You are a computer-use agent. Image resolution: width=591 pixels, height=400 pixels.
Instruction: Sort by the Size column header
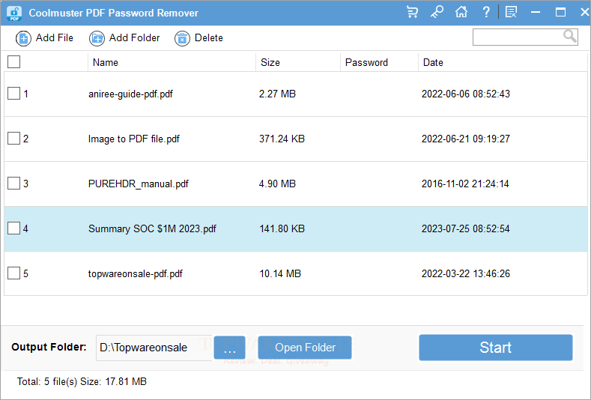tap(298, 62)
